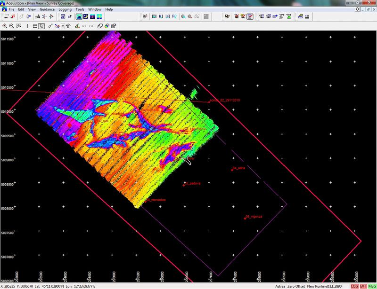Click the undo arrow icon
The height and width of the screenshot is (289, 377).
pos(84,26)
